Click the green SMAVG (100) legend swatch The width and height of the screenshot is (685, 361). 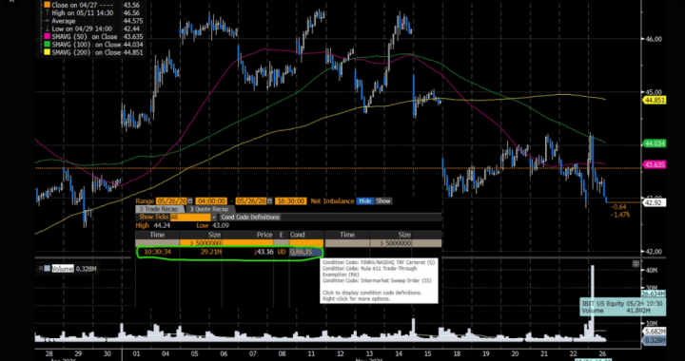point(48,45)
